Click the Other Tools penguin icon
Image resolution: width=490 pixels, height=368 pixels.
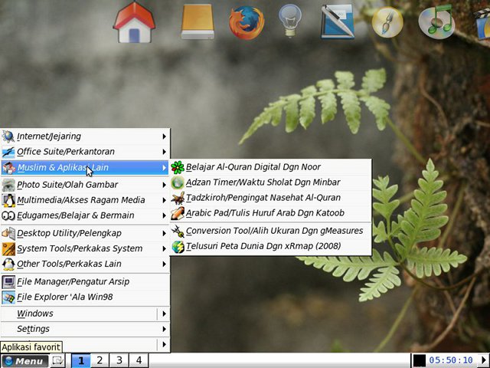[x=8, y=264]
